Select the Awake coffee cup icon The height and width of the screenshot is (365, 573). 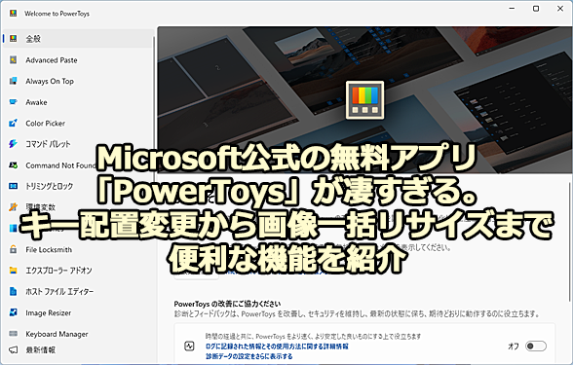pos(14,102)
